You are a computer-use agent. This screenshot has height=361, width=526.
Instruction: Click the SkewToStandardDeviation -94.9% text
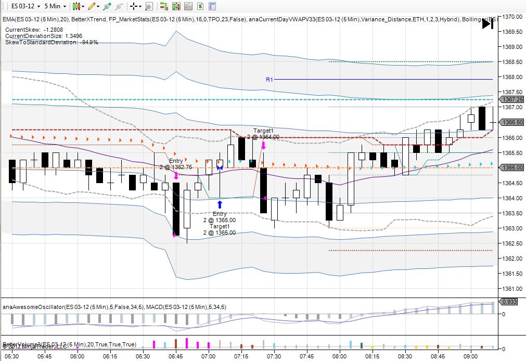pyautogui.click(x=52, y=42)
